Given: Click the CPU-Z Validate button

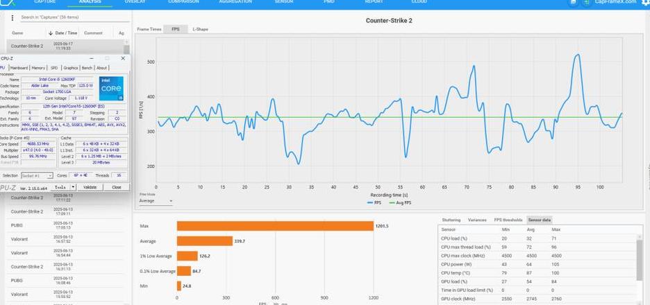Looking at the screenshot, I should pos(90,187).
